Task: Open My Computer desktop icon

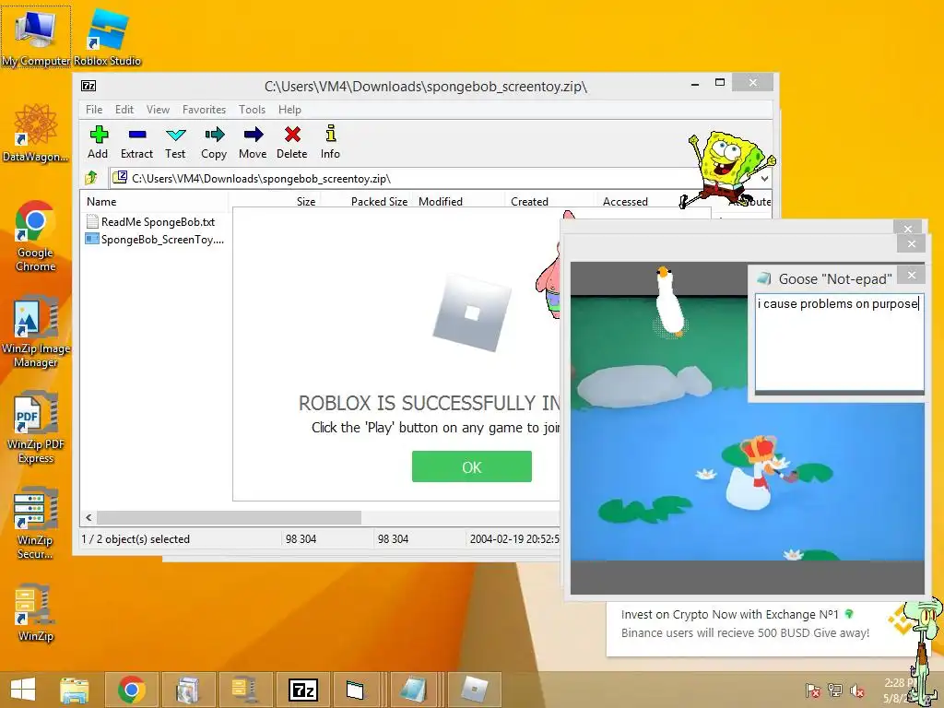Action: coord(36,37)
